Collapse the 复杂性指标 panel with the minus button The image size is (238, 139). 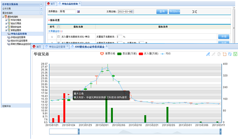(41, 13)
